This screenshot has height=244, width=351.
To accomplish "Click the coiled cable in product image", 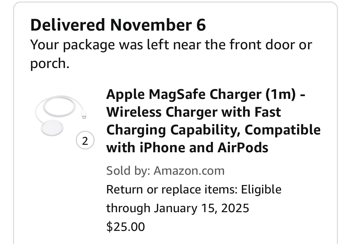I will [x=59, y=107].
